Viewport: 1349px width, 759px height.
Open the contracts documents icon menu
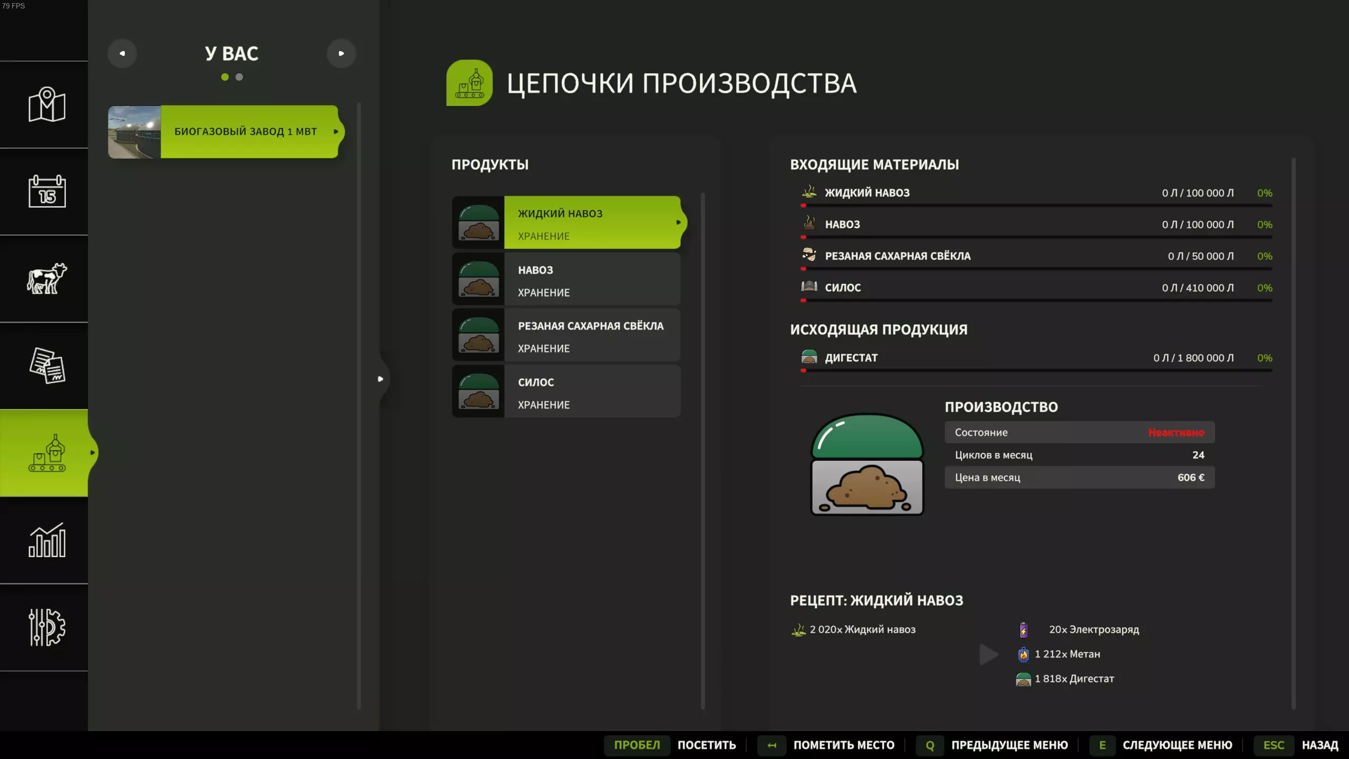tap(46, 365)
